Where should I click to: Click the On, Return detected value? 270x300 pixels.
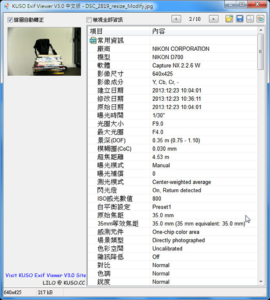177,190
